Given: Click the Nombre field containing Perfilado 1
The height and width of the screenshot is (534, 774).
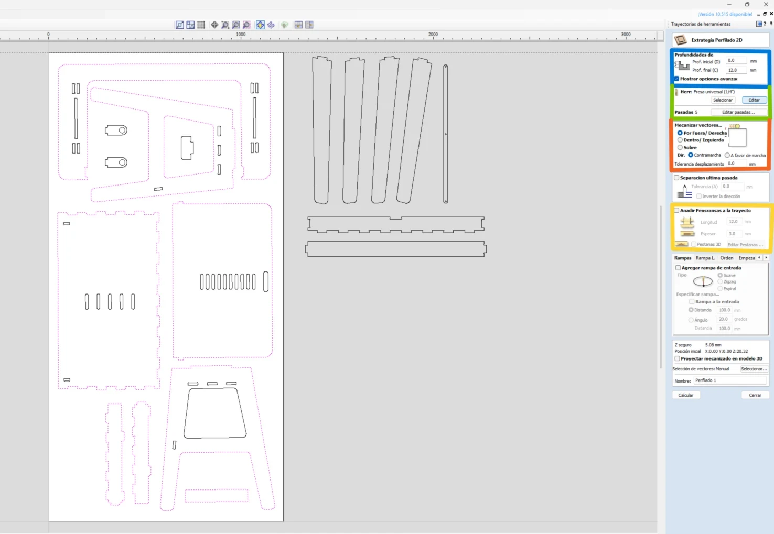Looking at the screenshot, I should click(730, 380).
